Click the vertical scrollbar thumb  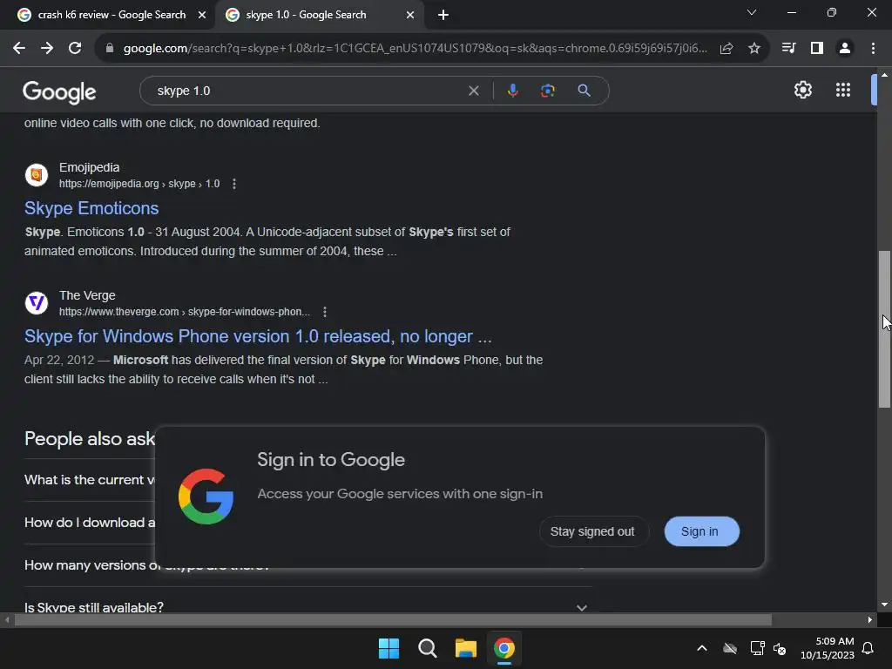(884, 328)
